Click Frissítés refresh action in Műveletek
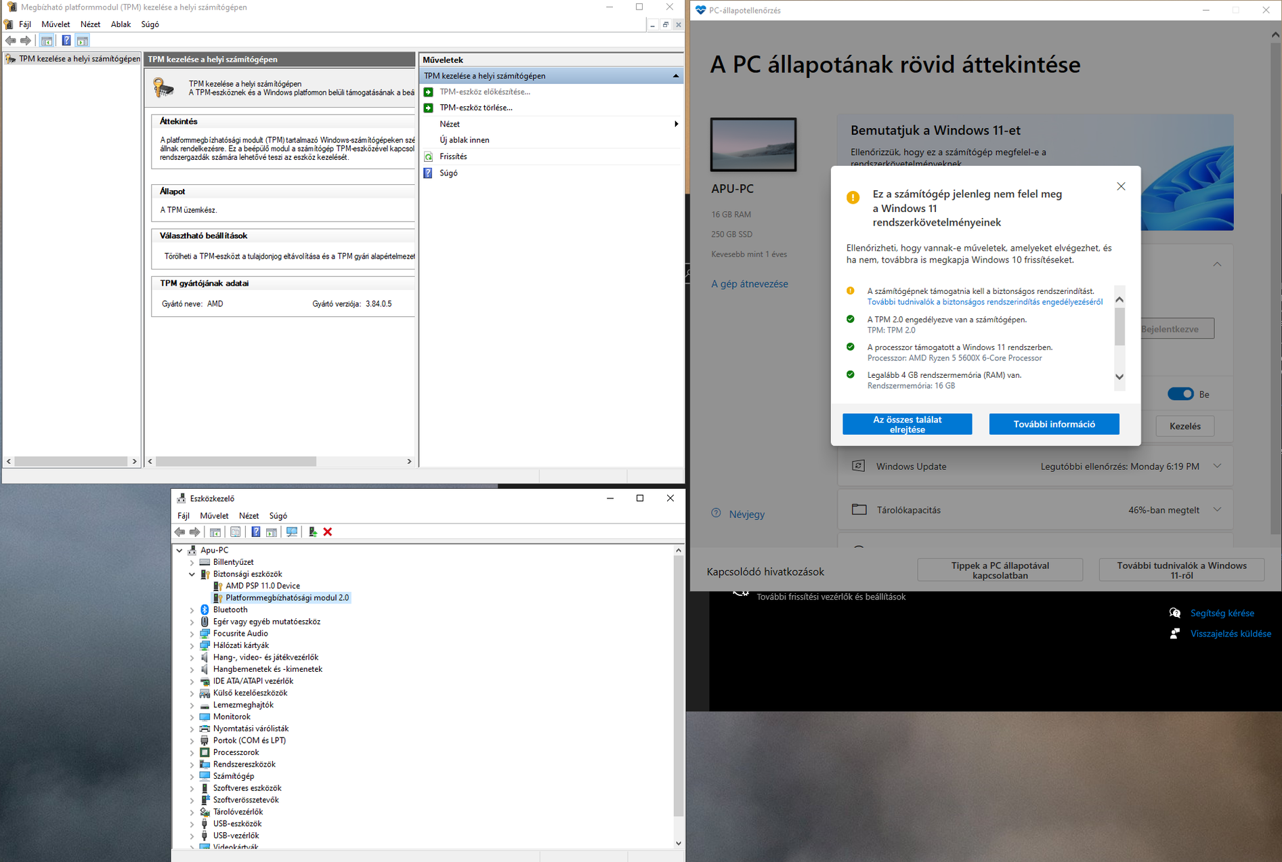This screenshot has height=862, width=1282. click(x=453, y=156)
